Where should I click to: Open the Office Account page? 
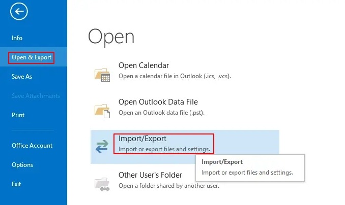click(32, 146)
